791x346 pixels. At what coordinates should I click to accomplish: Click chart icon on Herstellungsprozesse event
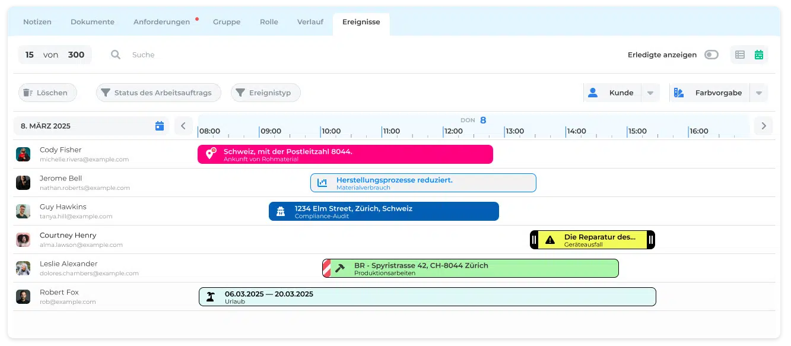[322, 183]
